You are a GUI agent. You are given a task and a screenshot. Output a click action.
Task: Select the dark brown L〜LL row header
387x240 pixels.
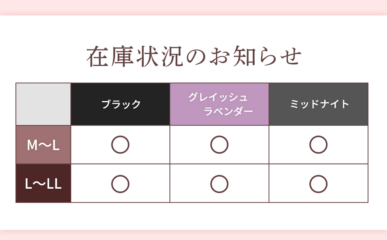pos(43,184)
